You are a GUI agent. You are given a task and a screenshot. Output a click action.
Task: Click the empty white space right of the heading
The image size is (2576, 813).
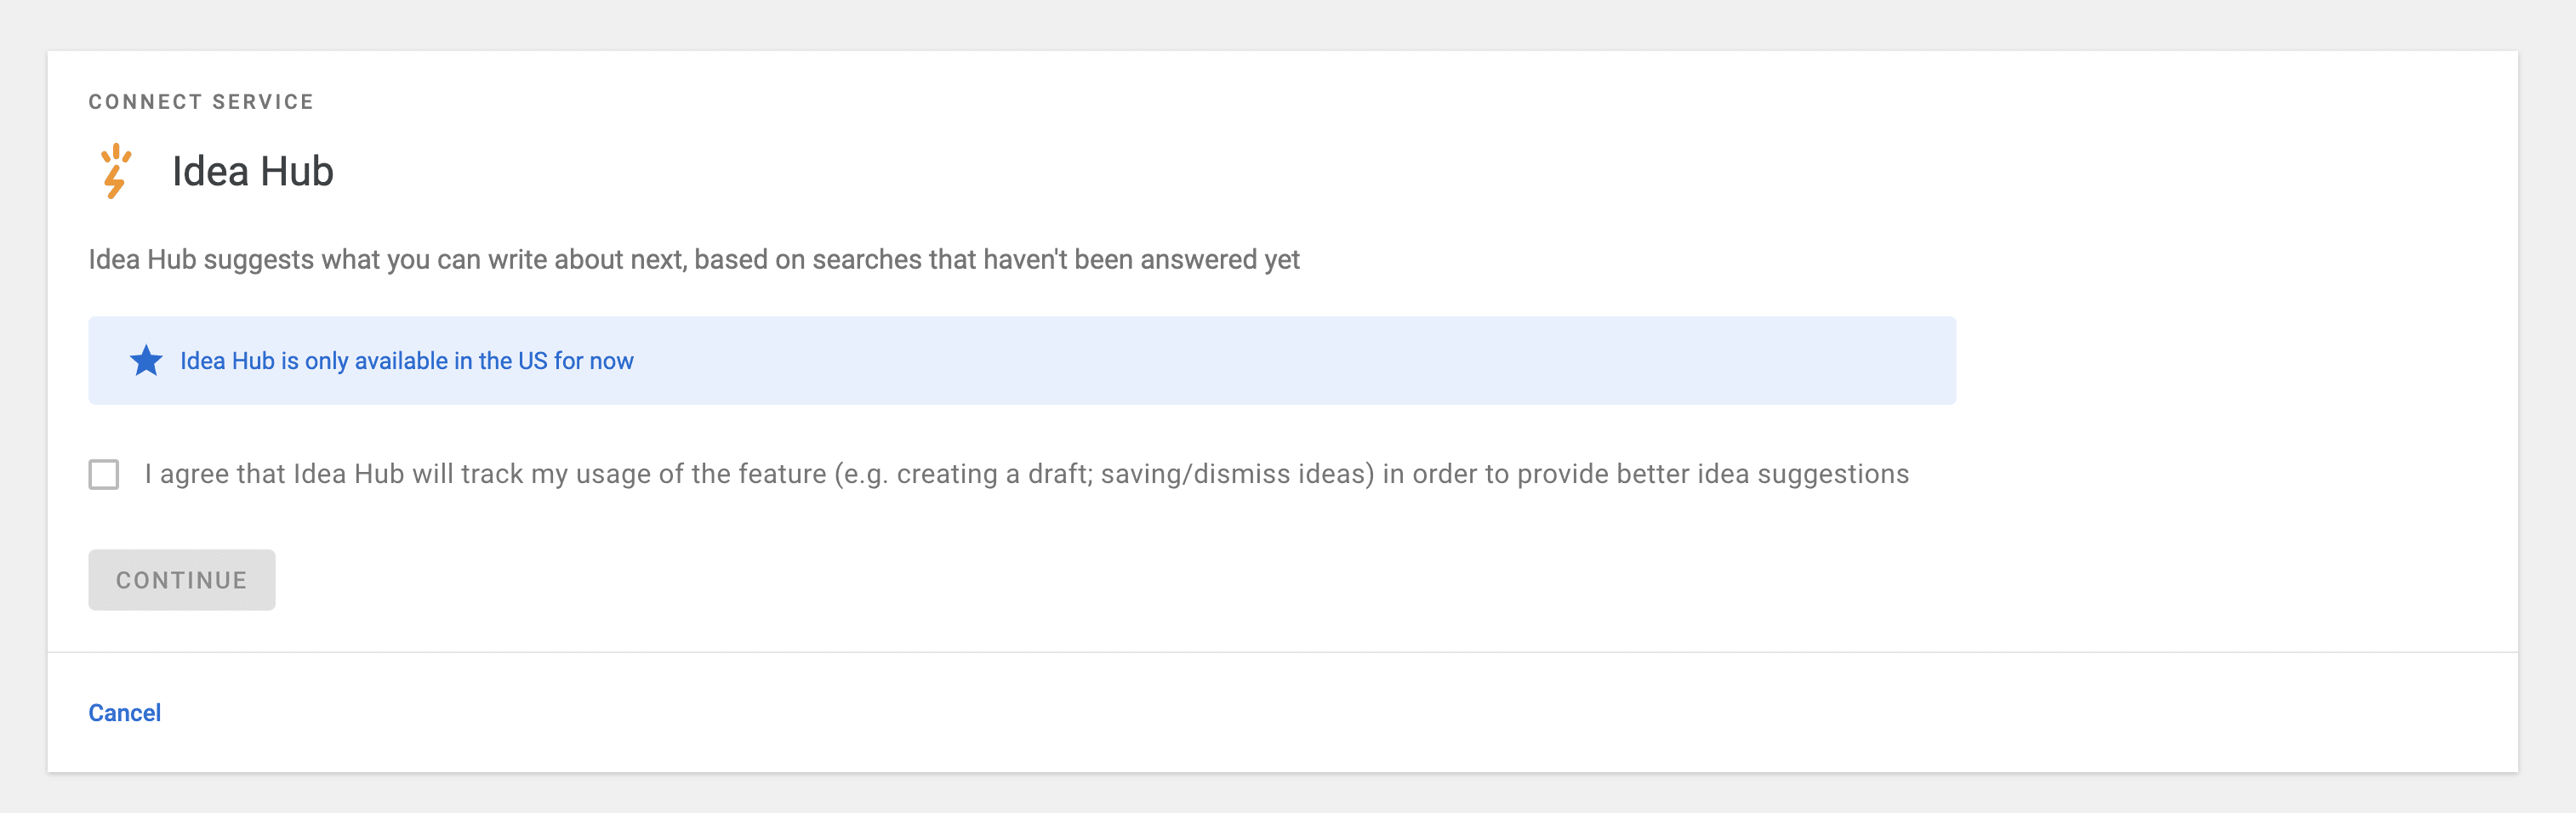click(1400, 171)
